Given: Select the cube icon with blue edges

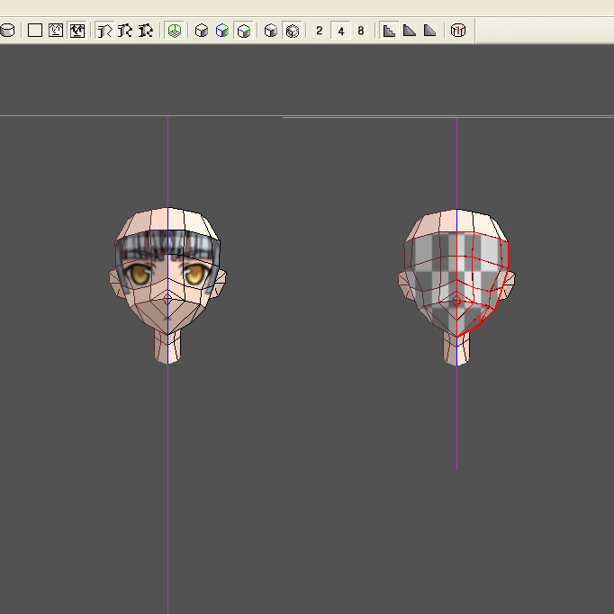Looking at the screenshot, I should 222,31.
